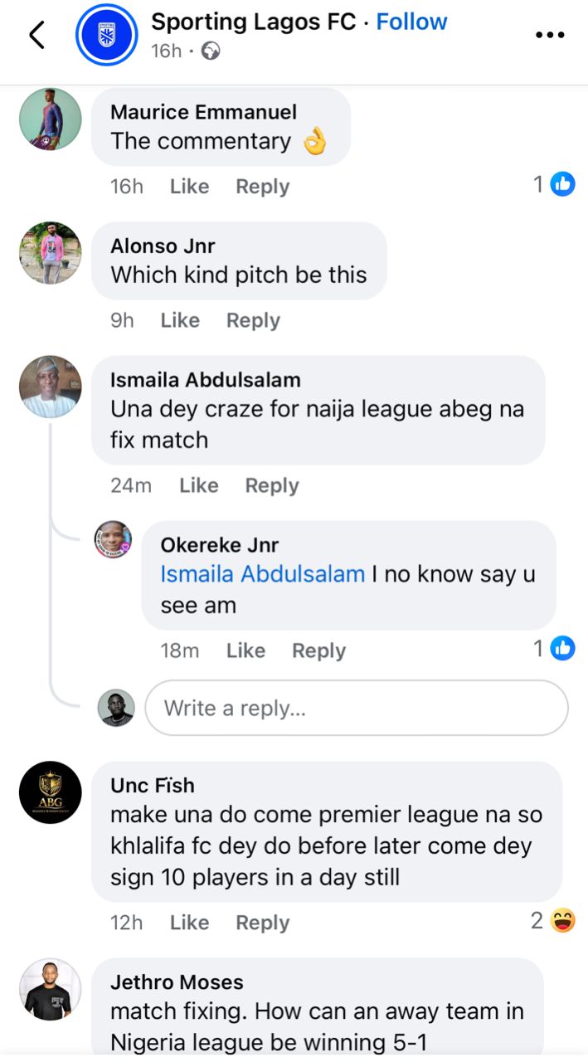
Task: Tap like reaction on Maurice Emmanuel's comment
Action: [562, 184]
